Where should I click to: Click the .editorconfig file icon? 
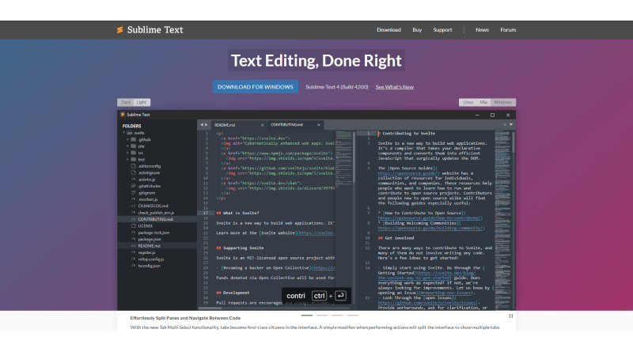tap(133, 166)
